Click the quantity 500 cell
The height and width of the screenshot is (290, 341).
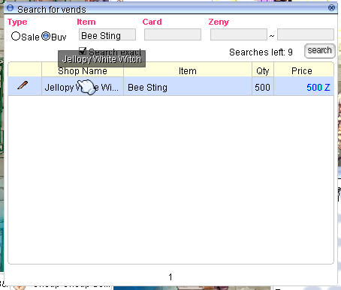pos(263,88)
